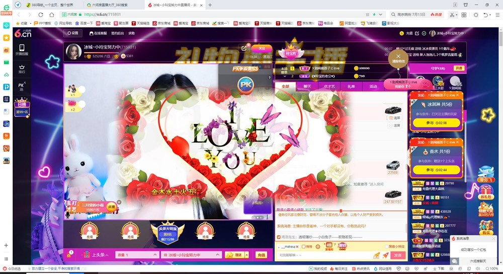The width and height of the screenshot is (503, 274).
Task: Click the 开播提醒 phone icon in sidebar
Action: (22, 48)
